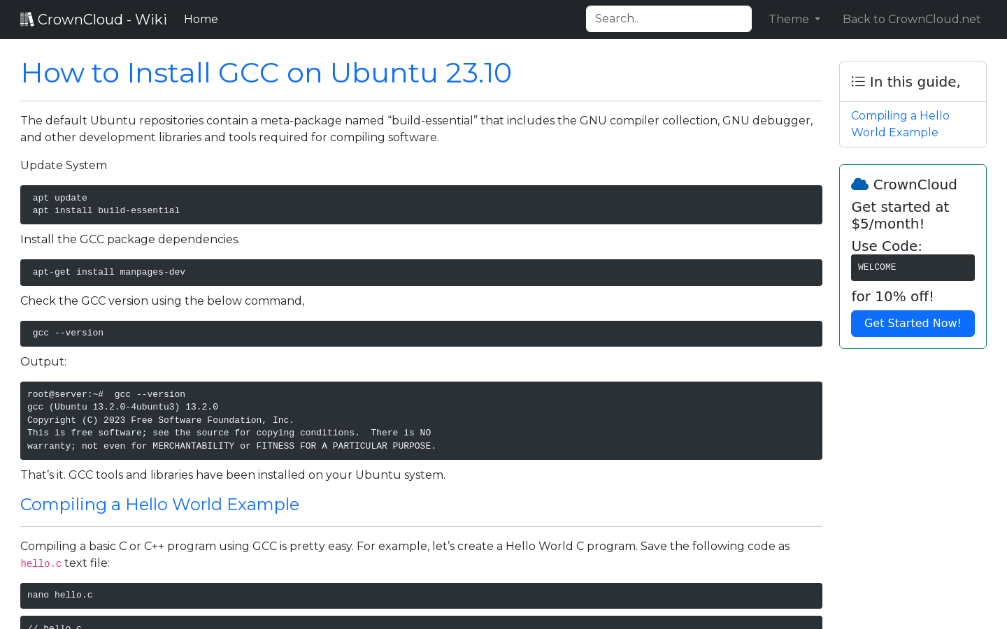Select the hello.c inline code text
Screen dimensions: 1007x629
click(41, 563)
